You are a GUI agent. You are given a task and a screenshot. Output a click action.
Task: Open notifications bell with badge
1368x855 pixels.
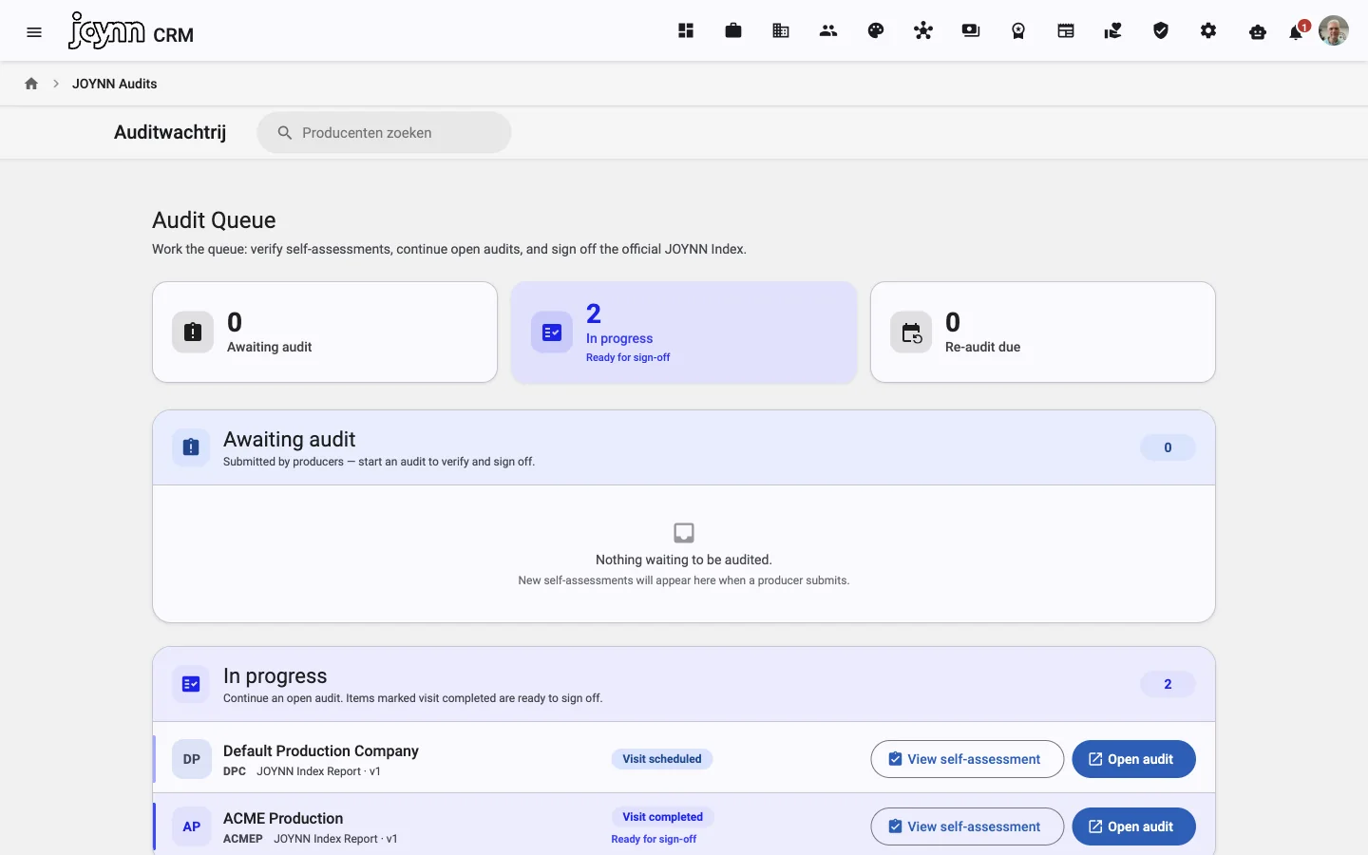[1297, 32]
